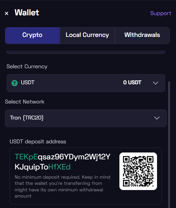This screenshot has height=208, width=176.
Task: Click the 0 USDT balance amount
Action: (x=132, y=83)
